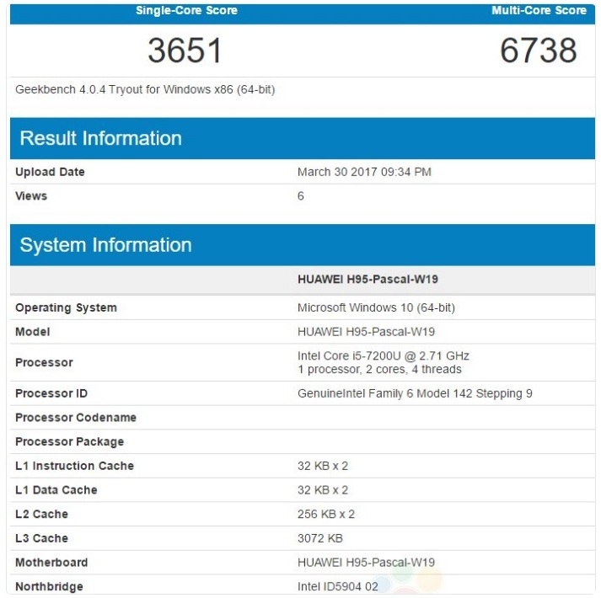Select the Operating System label

(66, 307)
